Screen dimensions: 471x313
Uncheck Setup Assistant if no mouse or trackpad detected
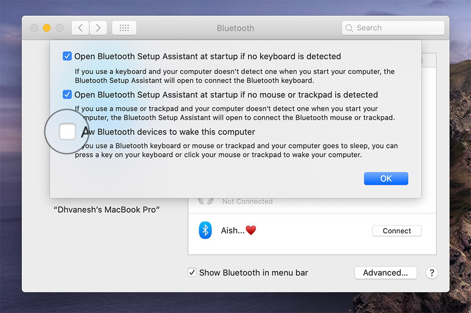coord(67,95)
